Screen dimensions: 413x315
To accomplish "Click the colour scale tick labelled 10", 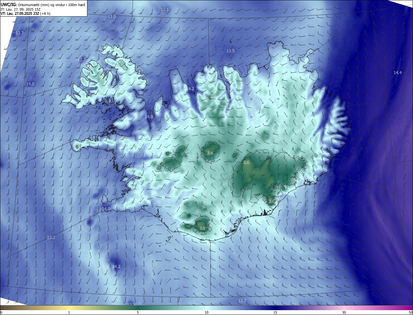I will (206, 312).
